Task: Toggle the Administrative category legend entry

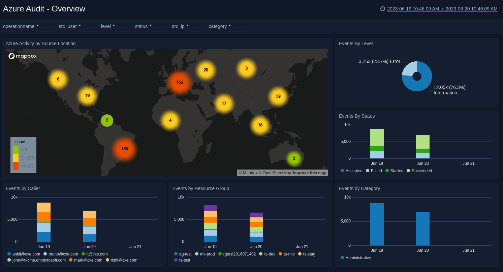Action: pyautogui.click(x=355, y=258)
